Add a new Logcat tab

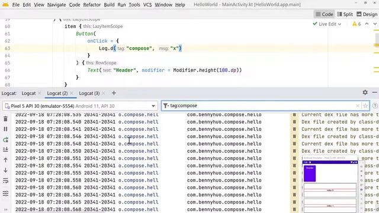point(114,93)
